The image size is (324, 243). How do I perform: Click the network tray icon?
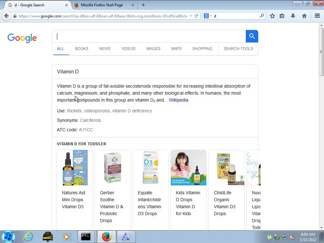click(x=284, y=237)
